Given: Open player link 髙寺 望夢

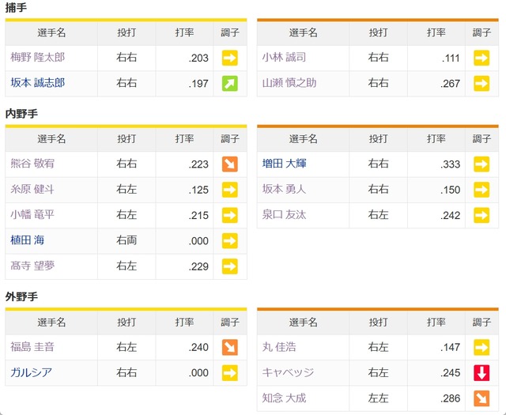Looking at the screenshot, I should pyautogui.click(x=32, y=266).
